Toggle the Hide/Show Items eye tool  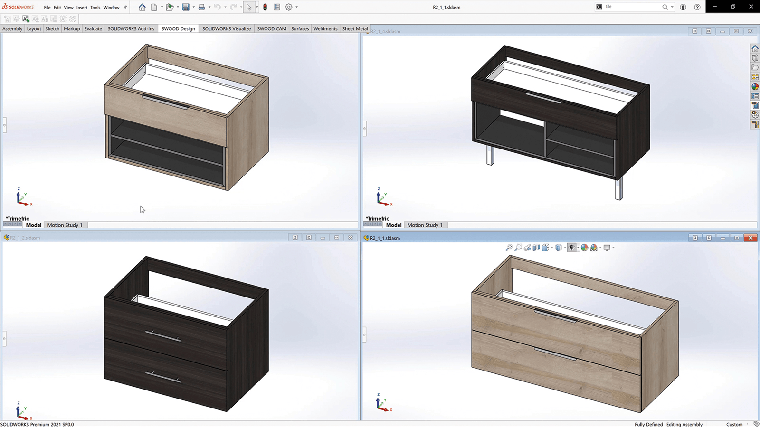click(571, 247)
